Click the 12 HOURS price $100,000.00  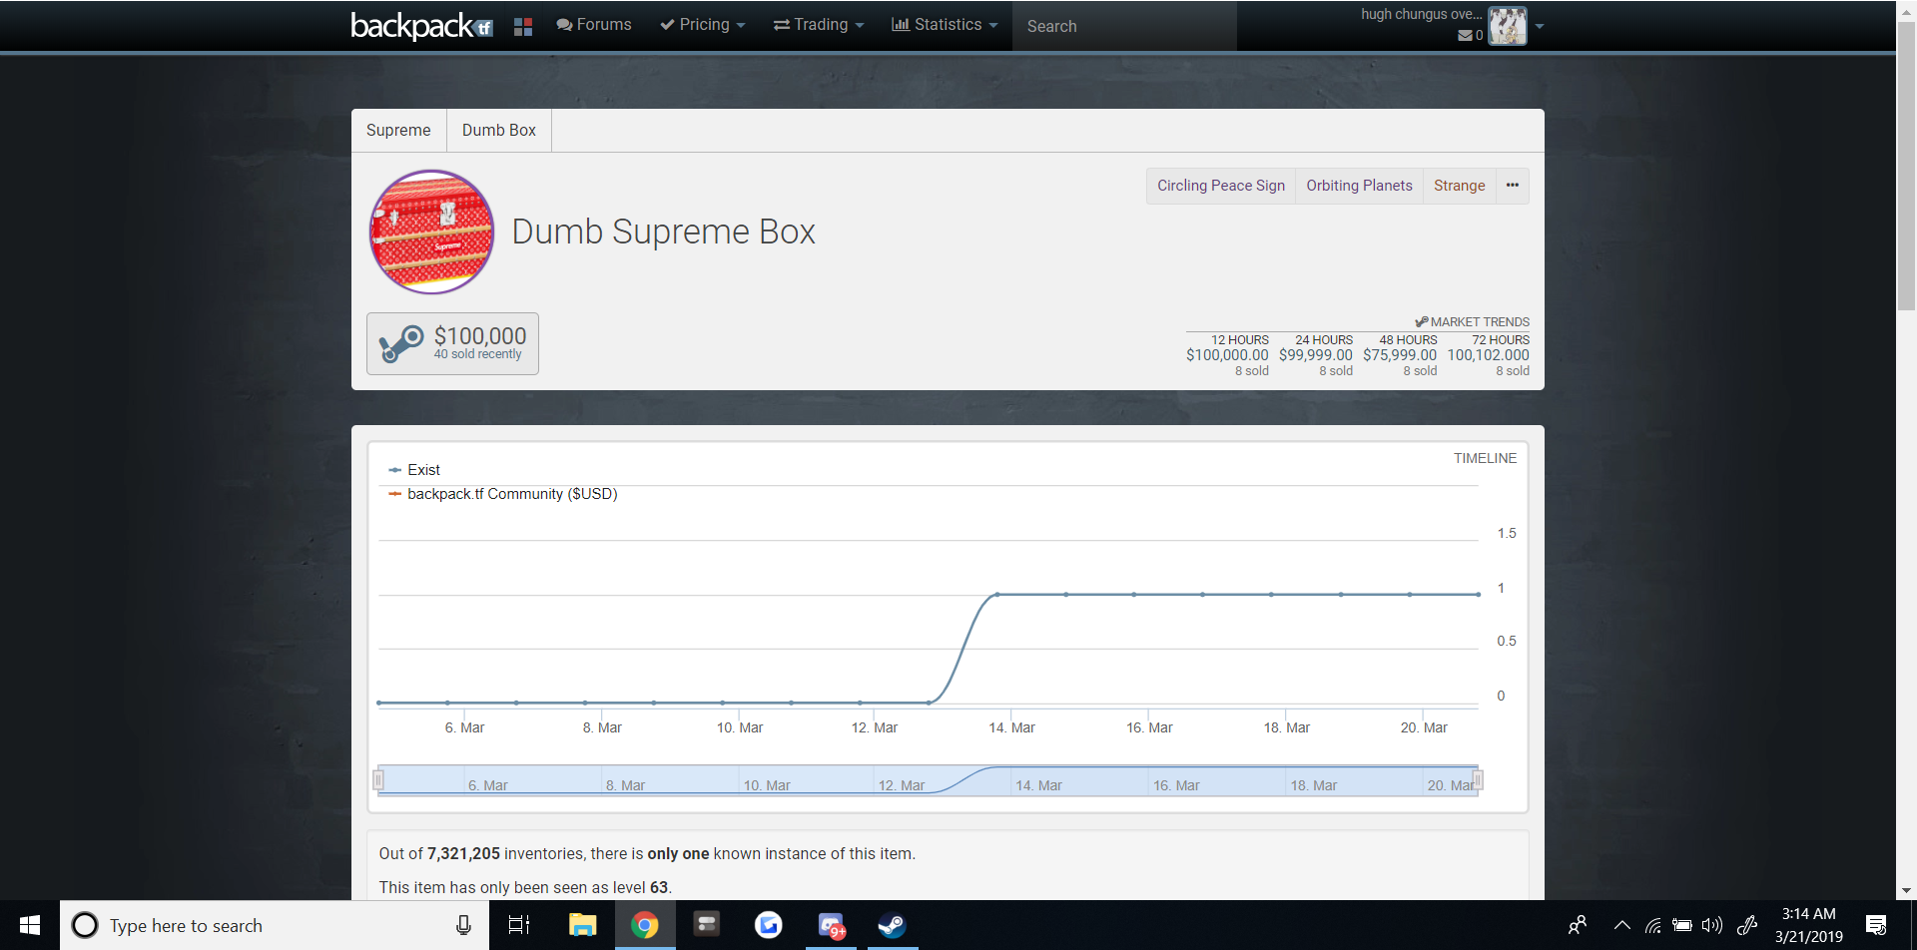1227,355
